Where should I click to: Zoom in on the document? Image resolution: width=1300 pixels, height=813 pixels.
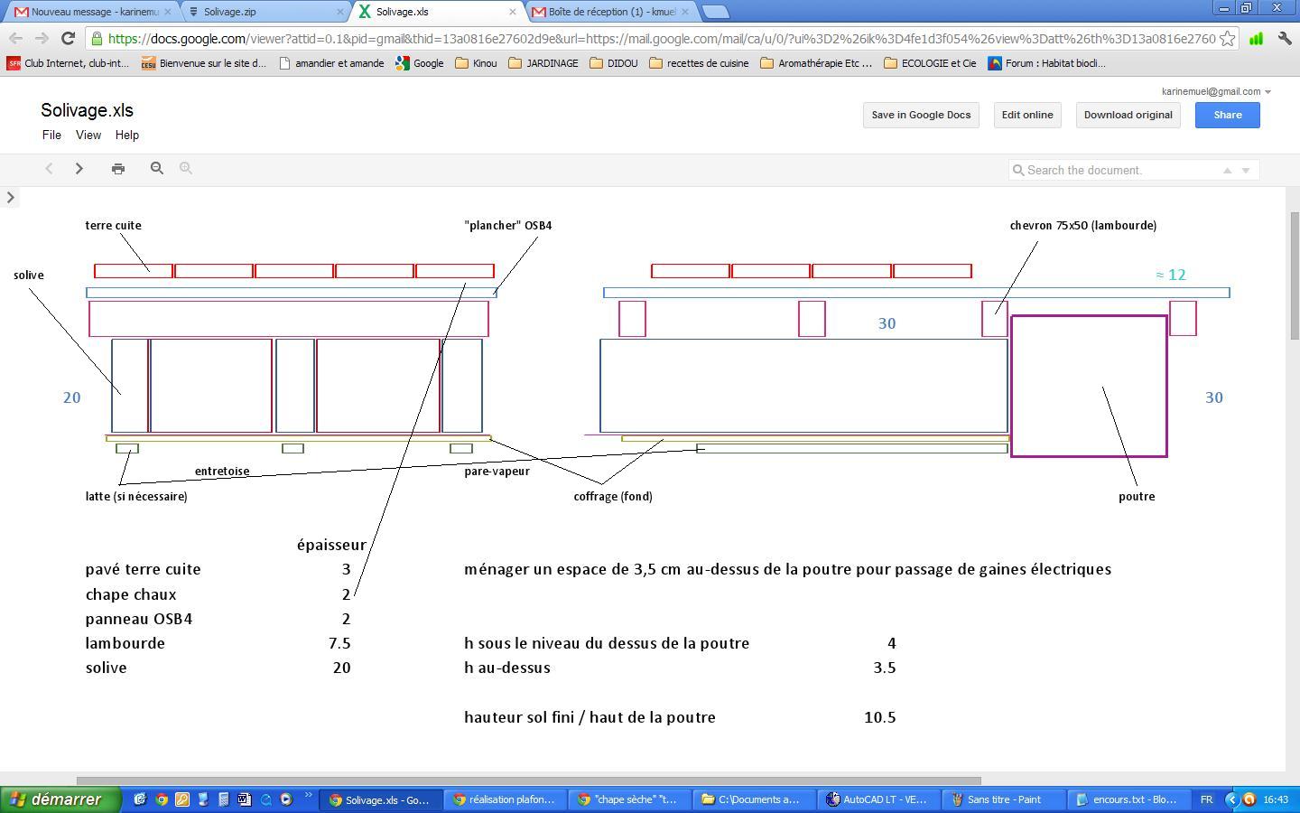[186, 169]
